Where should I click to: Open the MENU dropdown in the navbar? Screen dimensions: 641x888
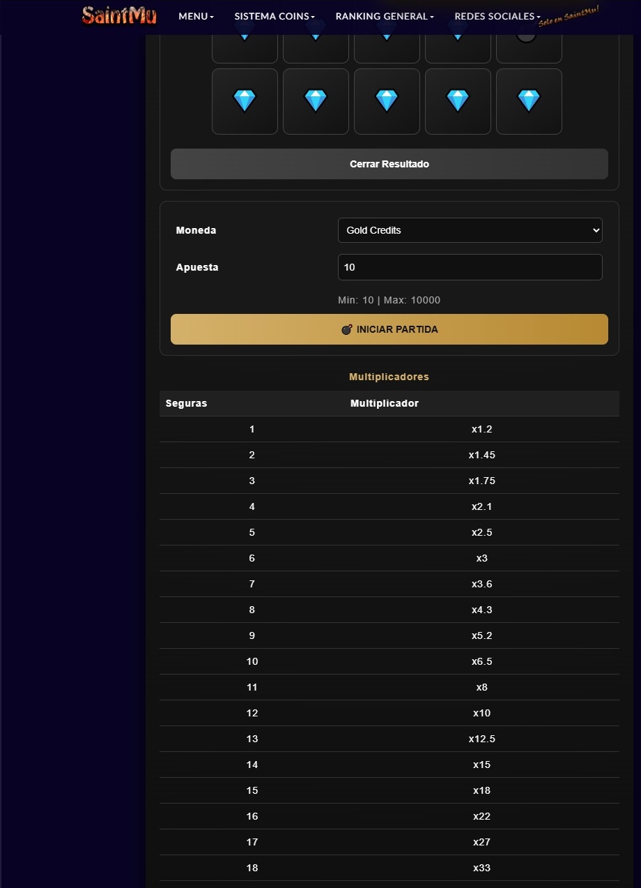196,16
